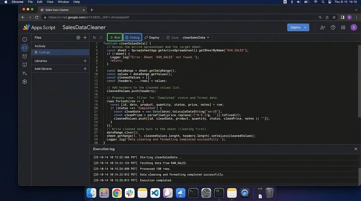Click the zoom magnifier in address bar
Image resolution: width=361 pixels, height=201 pixels.
point(320,17)
